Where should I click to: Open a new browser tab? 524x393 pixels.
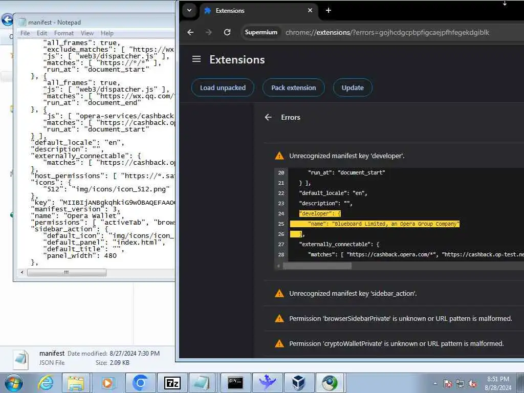329,10
